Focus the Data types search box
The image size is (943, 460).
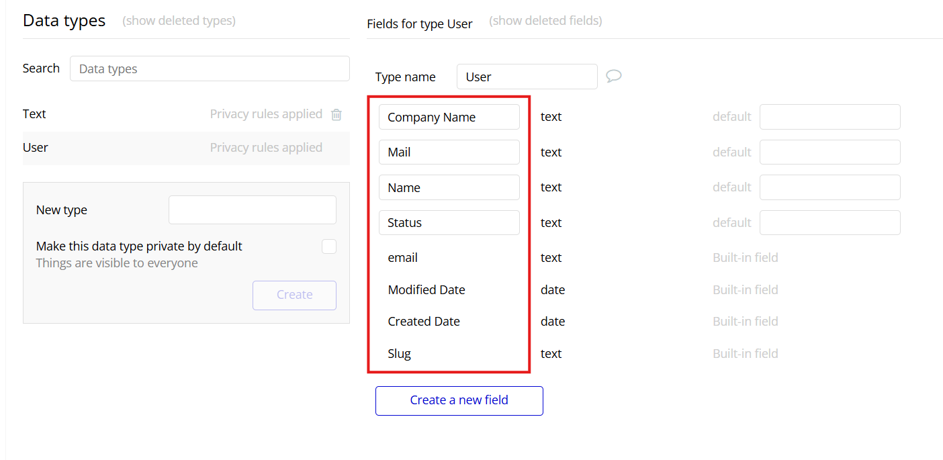[210, 68]
